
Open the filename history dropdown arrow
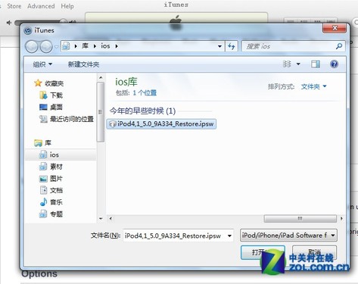[229, 236]
